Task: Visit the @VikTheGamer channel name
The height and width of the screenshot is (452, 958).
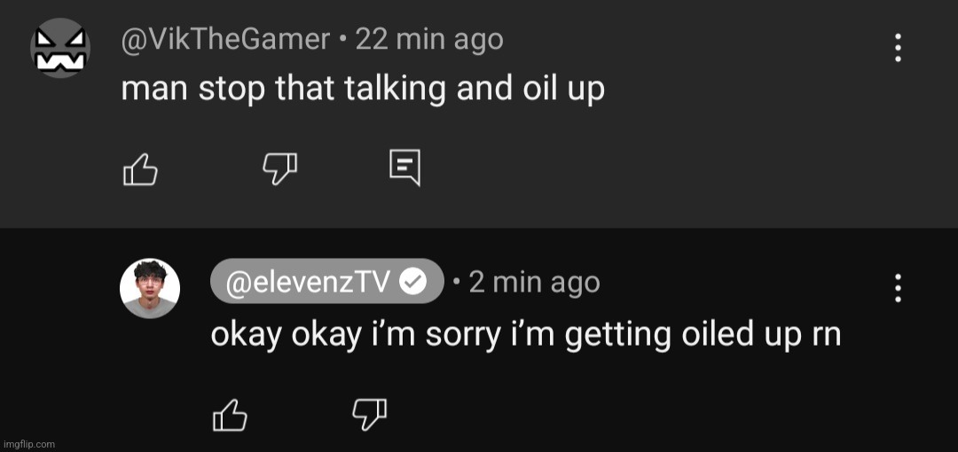Action: pos(225,40)
